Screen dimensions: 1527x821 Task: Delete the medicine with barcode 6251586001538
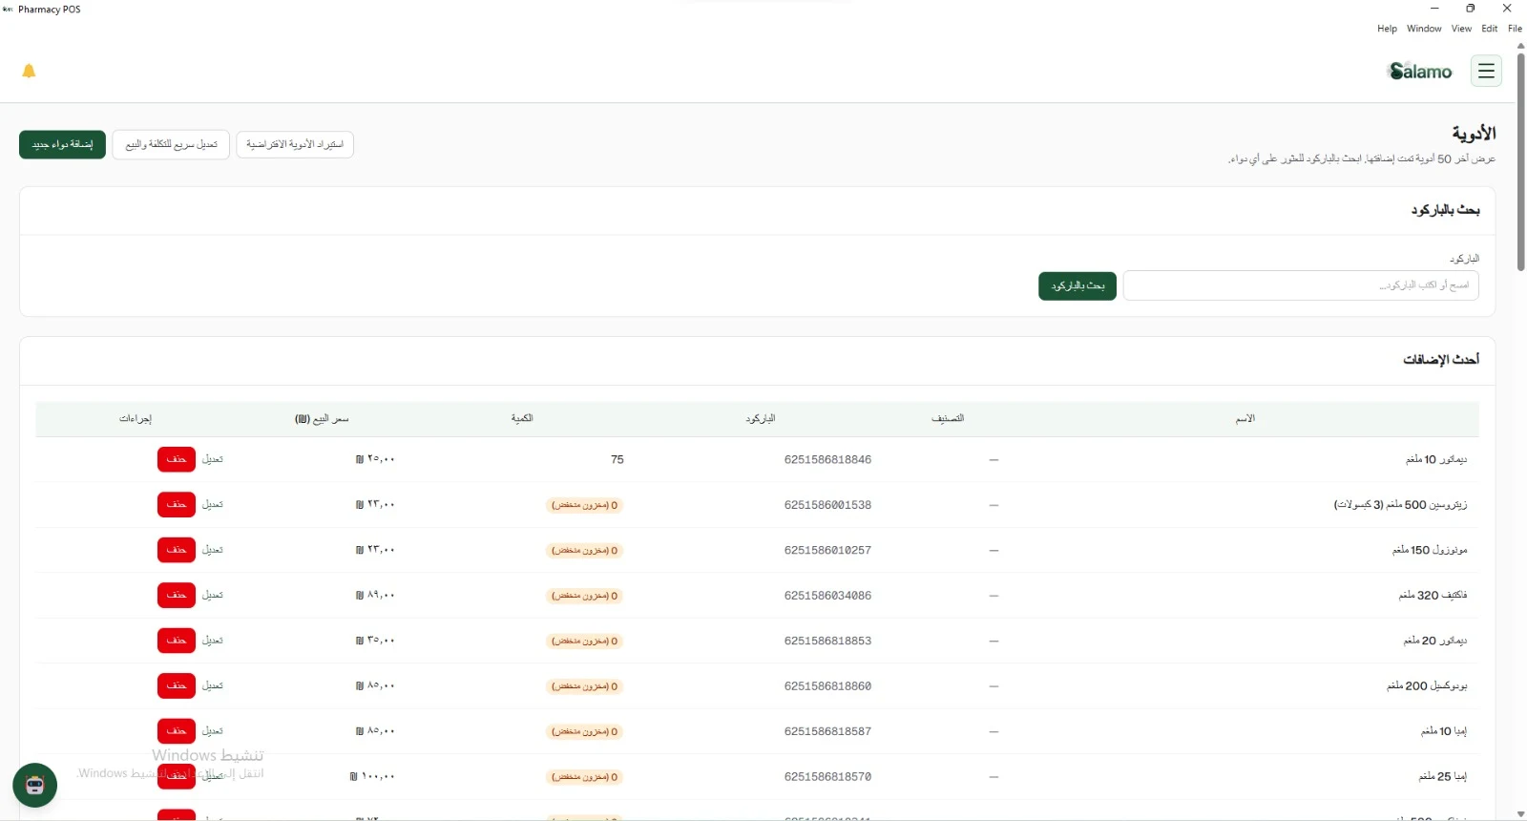point(177,504)
